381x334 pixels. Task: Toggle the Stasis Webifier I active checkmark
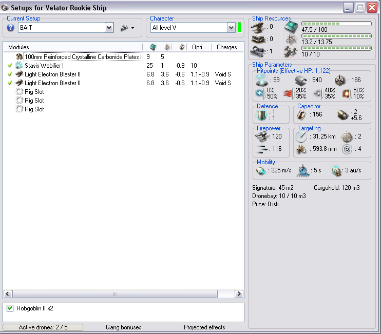point(10,66)
